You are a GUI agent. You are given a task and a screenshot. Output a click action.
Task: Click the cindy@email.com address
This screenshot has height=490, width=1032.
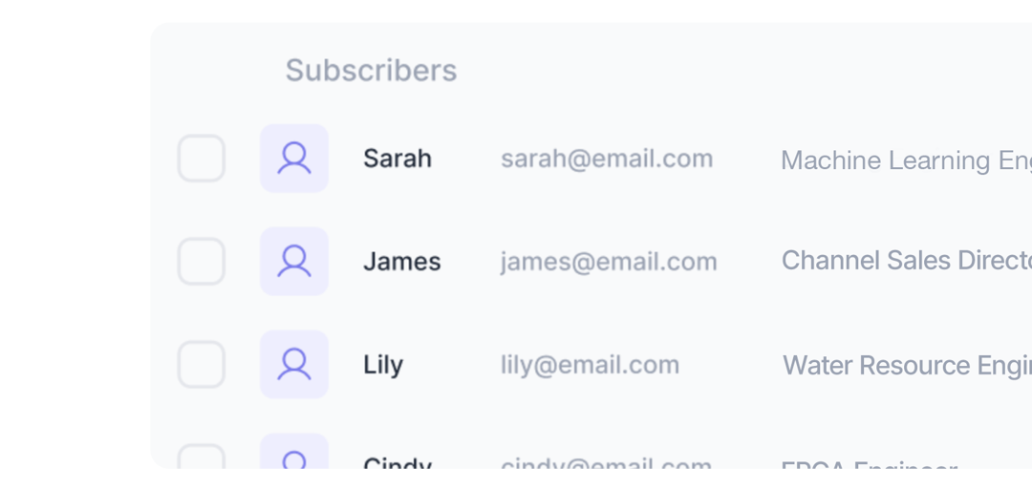coord(606,463)
